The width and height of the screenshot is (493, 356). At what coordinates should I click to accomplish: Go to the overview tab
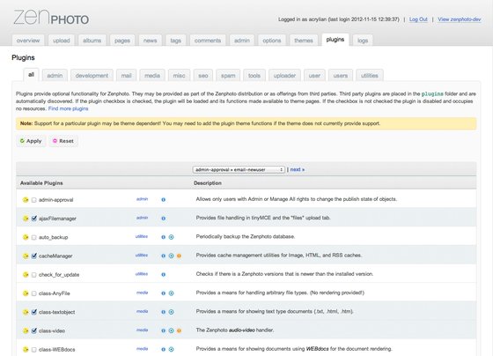click(x=28, y=41)
